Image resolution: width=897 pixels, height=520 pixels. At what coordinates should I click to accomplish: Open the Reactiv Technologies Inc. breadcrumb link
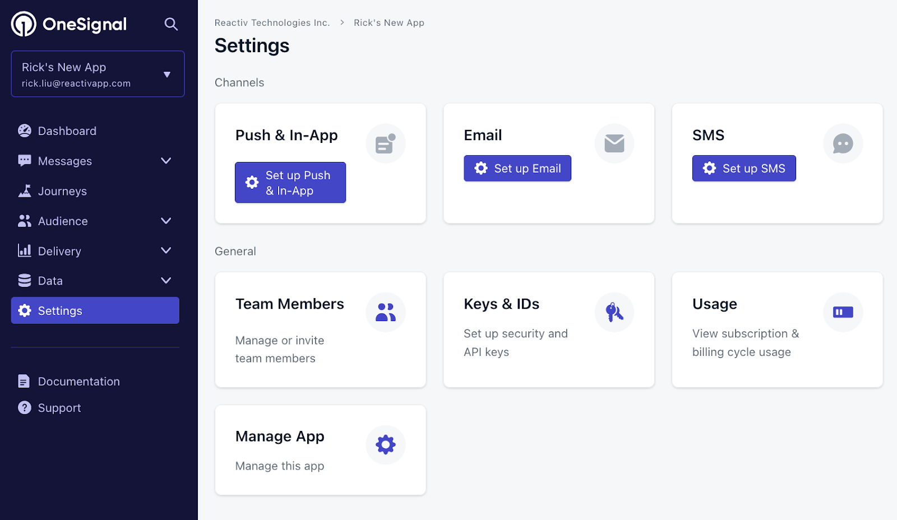click(x=272, y=23)
